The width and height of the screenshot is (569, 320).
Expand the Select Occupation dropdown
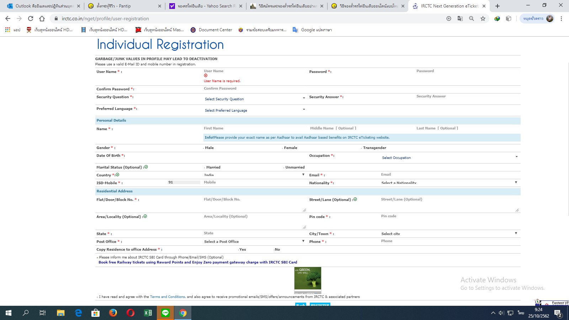click(x=450, y=158)
